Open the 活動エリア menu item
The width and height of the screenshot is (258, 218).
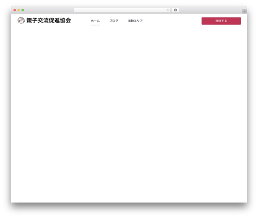click(135, 21)
